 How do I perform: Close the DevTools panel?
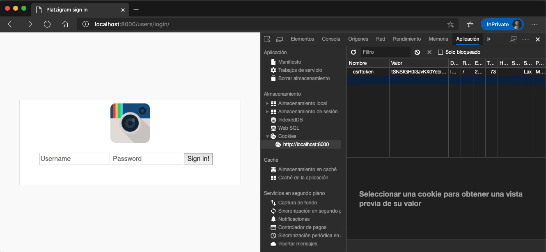[538, 39]
